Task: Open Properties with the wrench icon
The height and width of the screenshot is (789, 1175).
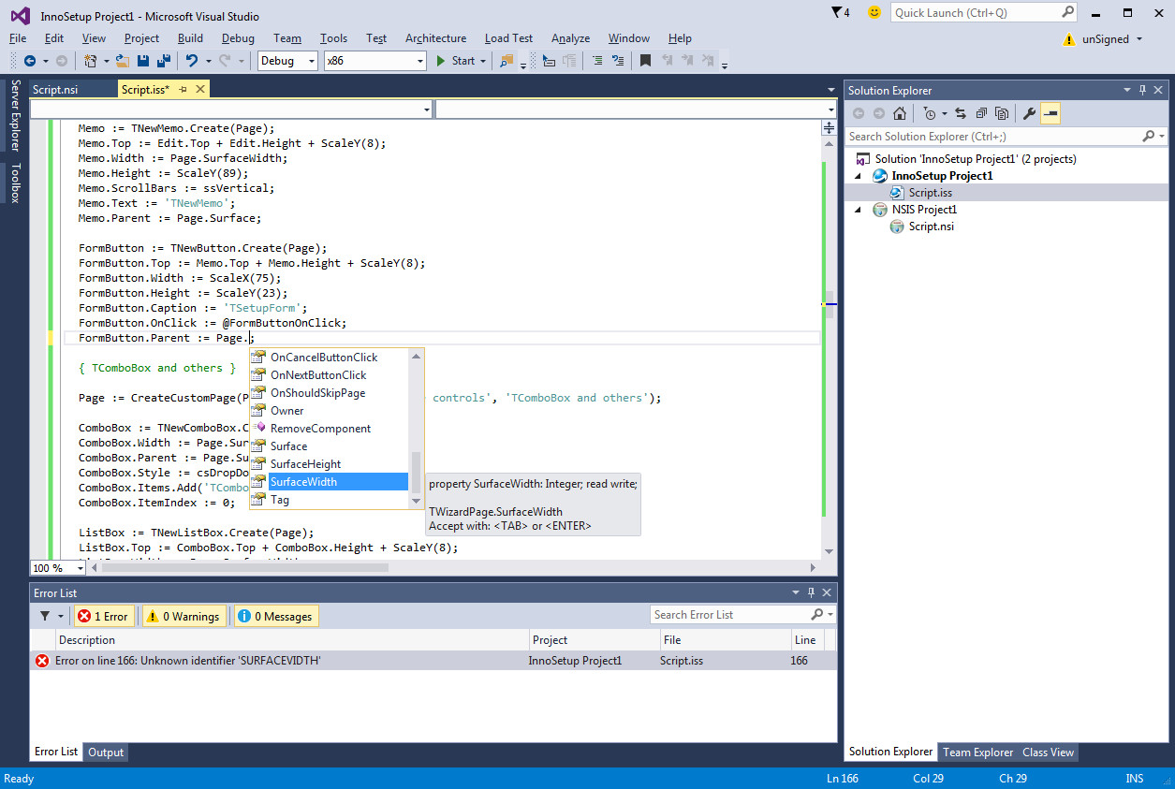Action: coord(1029,113)
